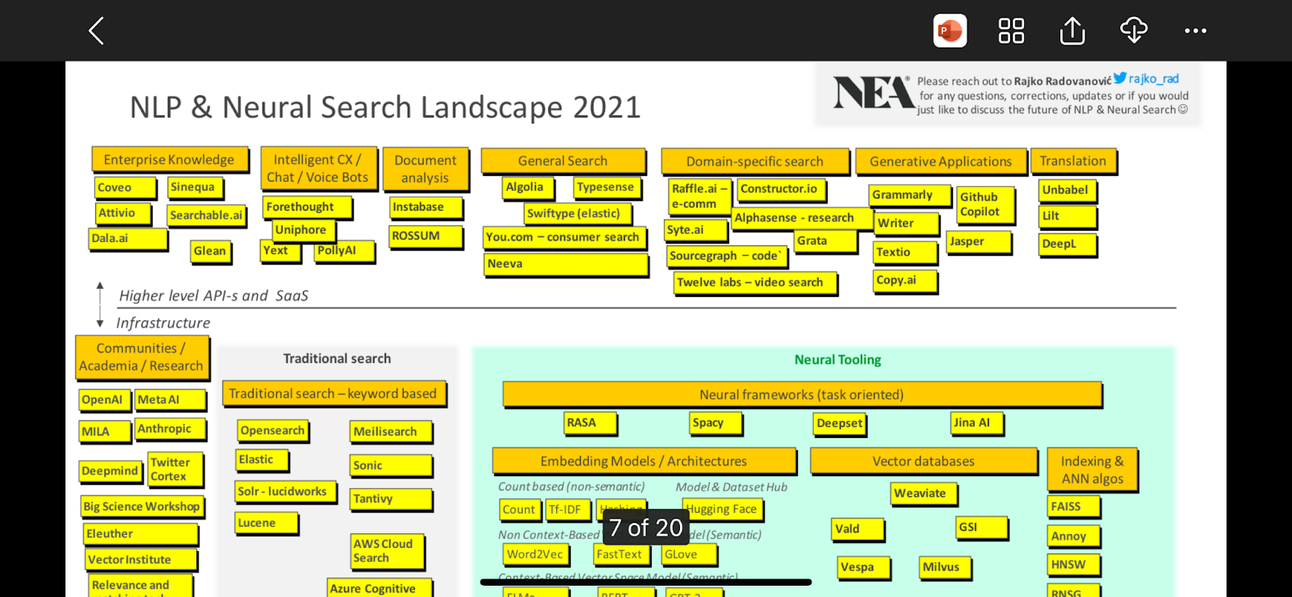Click the 'Syte.ai' box
Image resolution: width=1292 pixels, height=597 pixels.
[x=696, y=231]
